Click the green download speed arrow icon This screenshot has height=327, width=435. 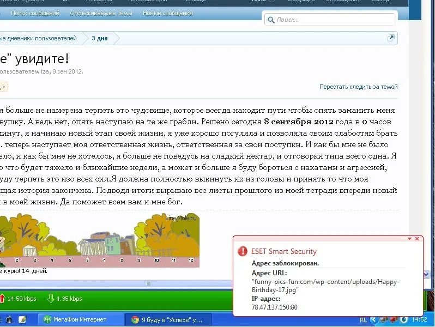pos(51,298)
